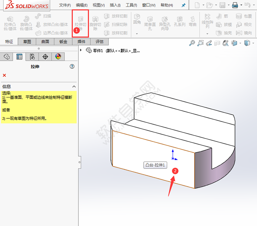Collapse the 信息 section chevron
The image size is (257, 226).
pos(74,86)
